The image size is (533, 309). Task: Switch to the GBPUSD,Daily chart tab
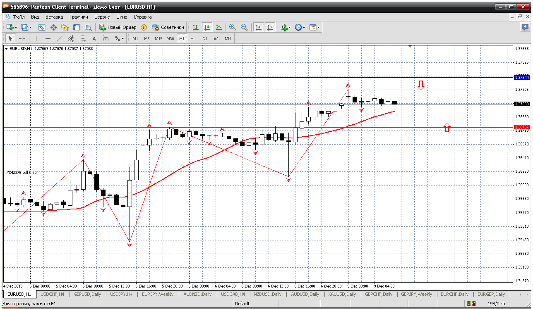click(x=87, y=294)
